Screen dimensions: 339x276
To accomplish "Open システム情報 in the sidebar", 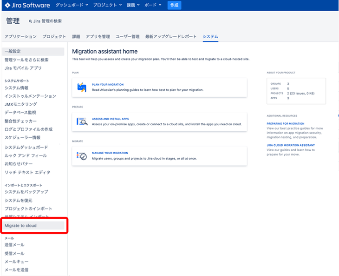I will tap(16, 88).
